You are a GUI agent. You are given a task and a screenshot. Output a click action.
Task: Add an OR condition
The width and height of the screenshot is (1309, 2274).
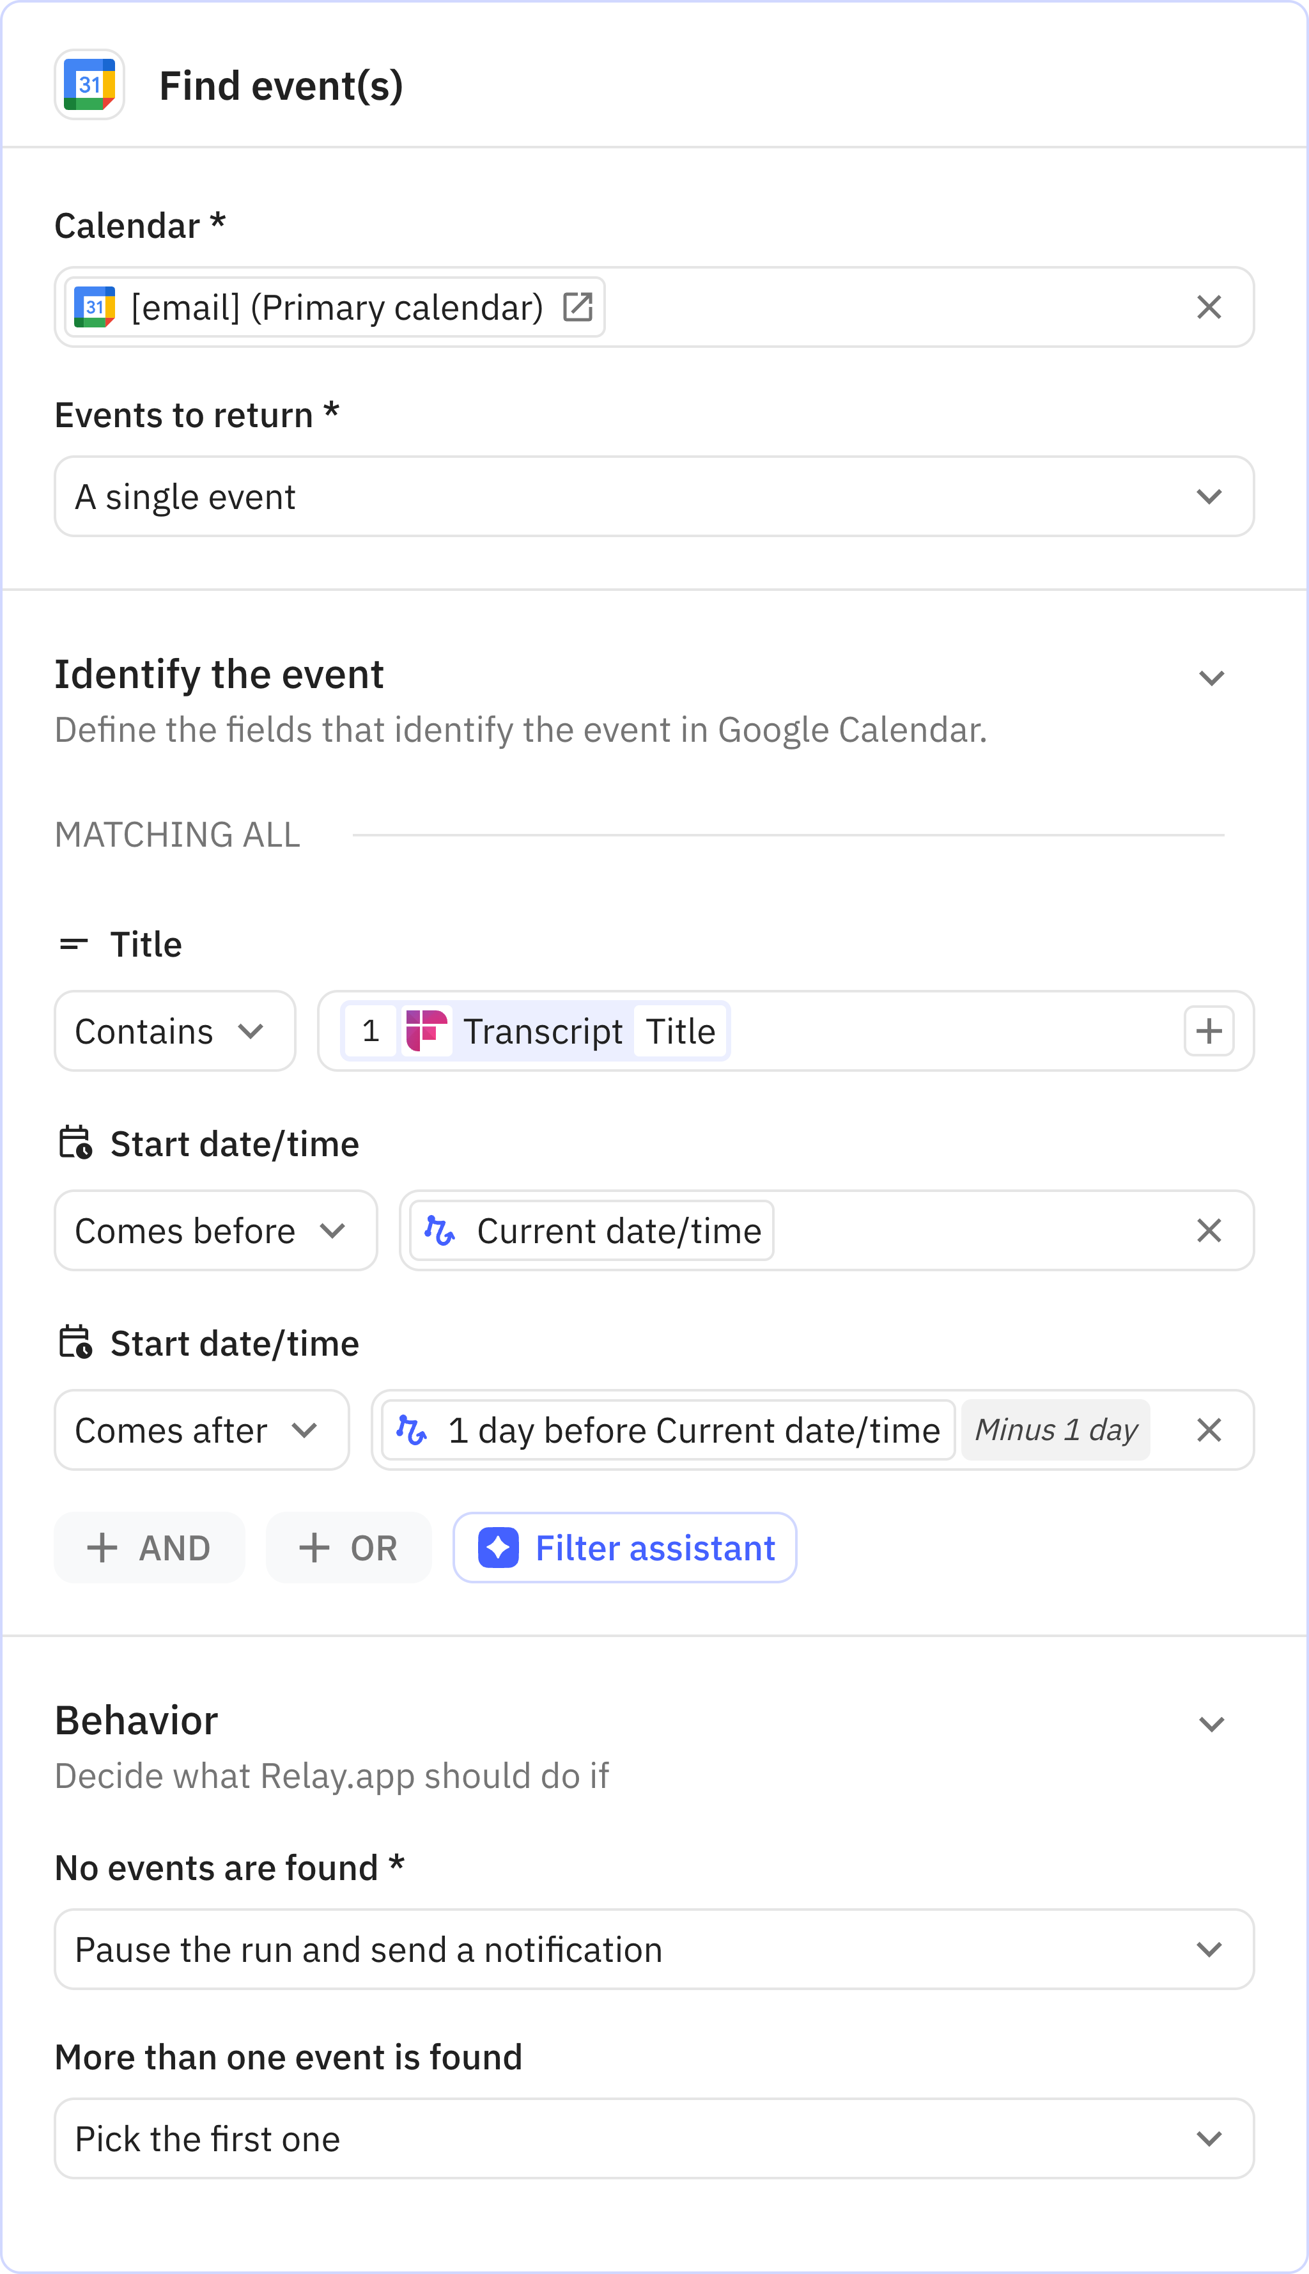[x=348, y=1547]
